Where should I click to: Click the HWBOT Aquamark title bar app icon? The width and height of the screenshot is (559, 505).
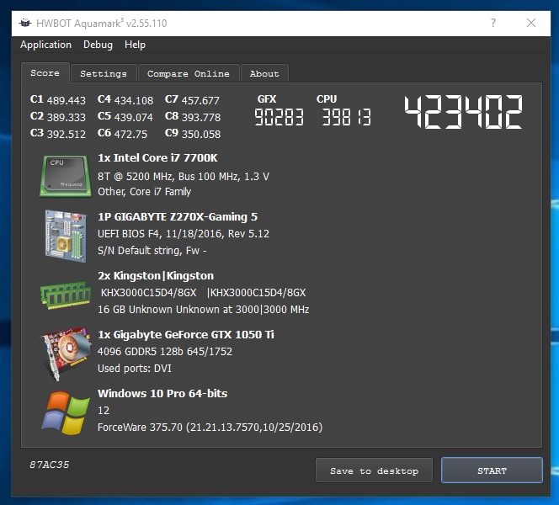coord(25,24)
